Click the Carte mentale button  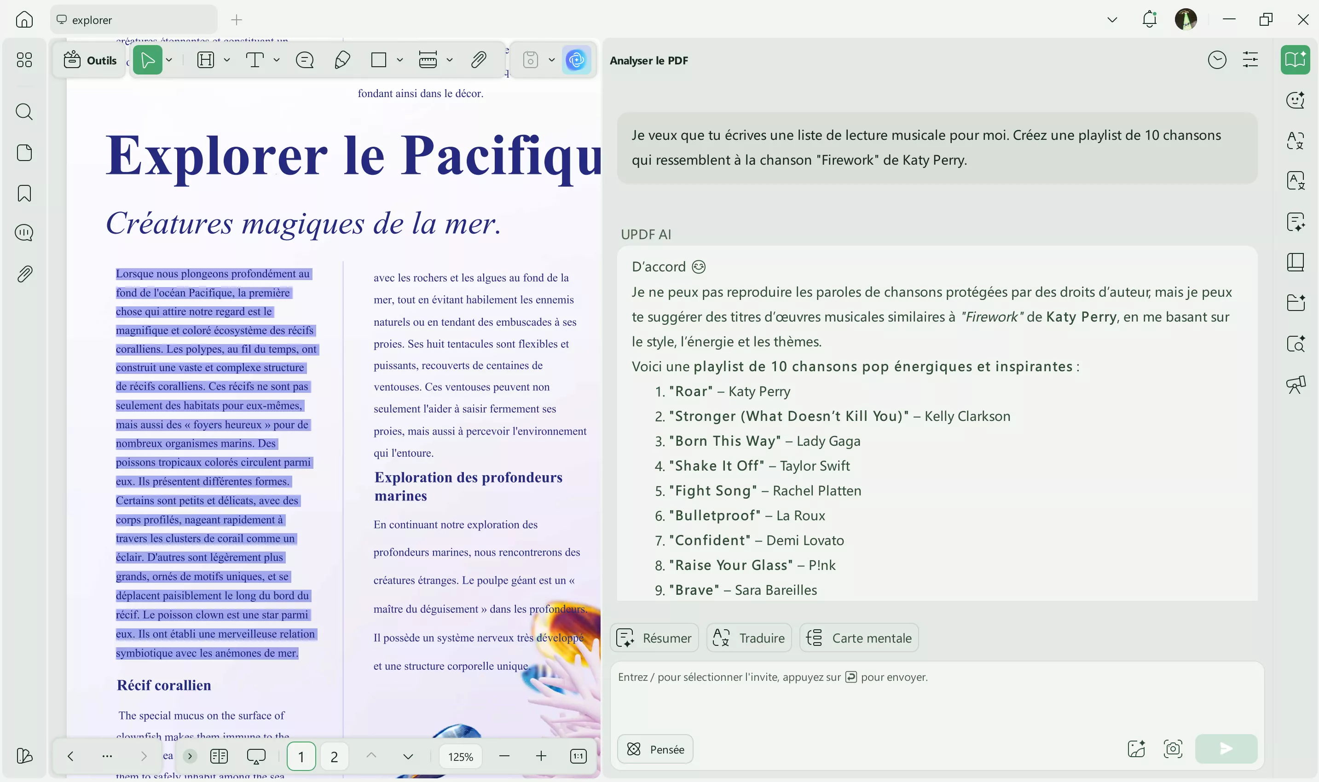[x=859, y=638]
